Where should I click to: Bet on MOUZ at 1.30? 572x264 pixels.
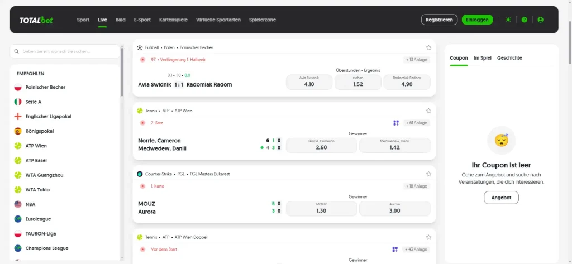tap(321, 209)
